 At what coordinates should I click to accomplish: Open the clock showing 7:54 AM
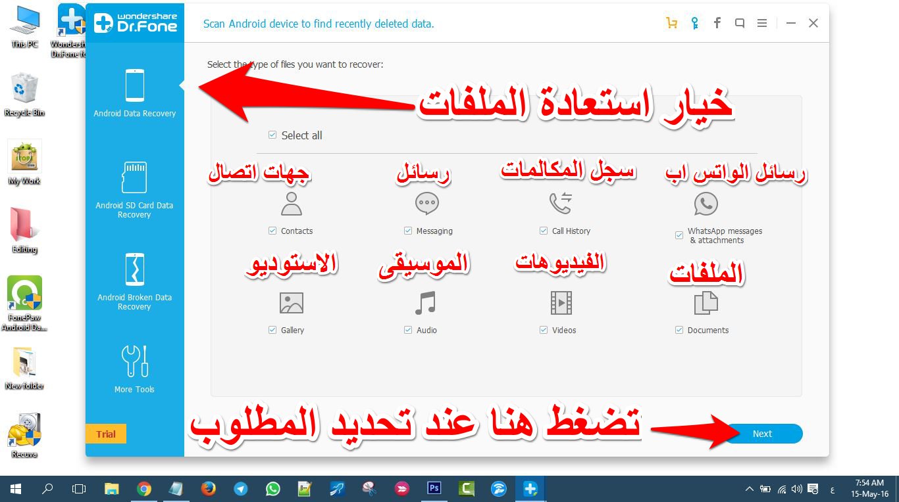click(869, 488)
